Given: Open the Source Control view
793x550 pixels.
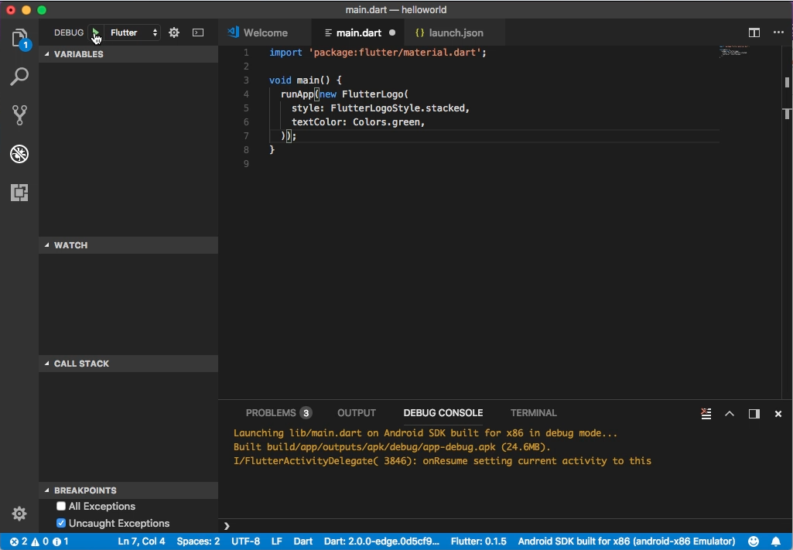Looking at the screenshot, I should 19,115.
